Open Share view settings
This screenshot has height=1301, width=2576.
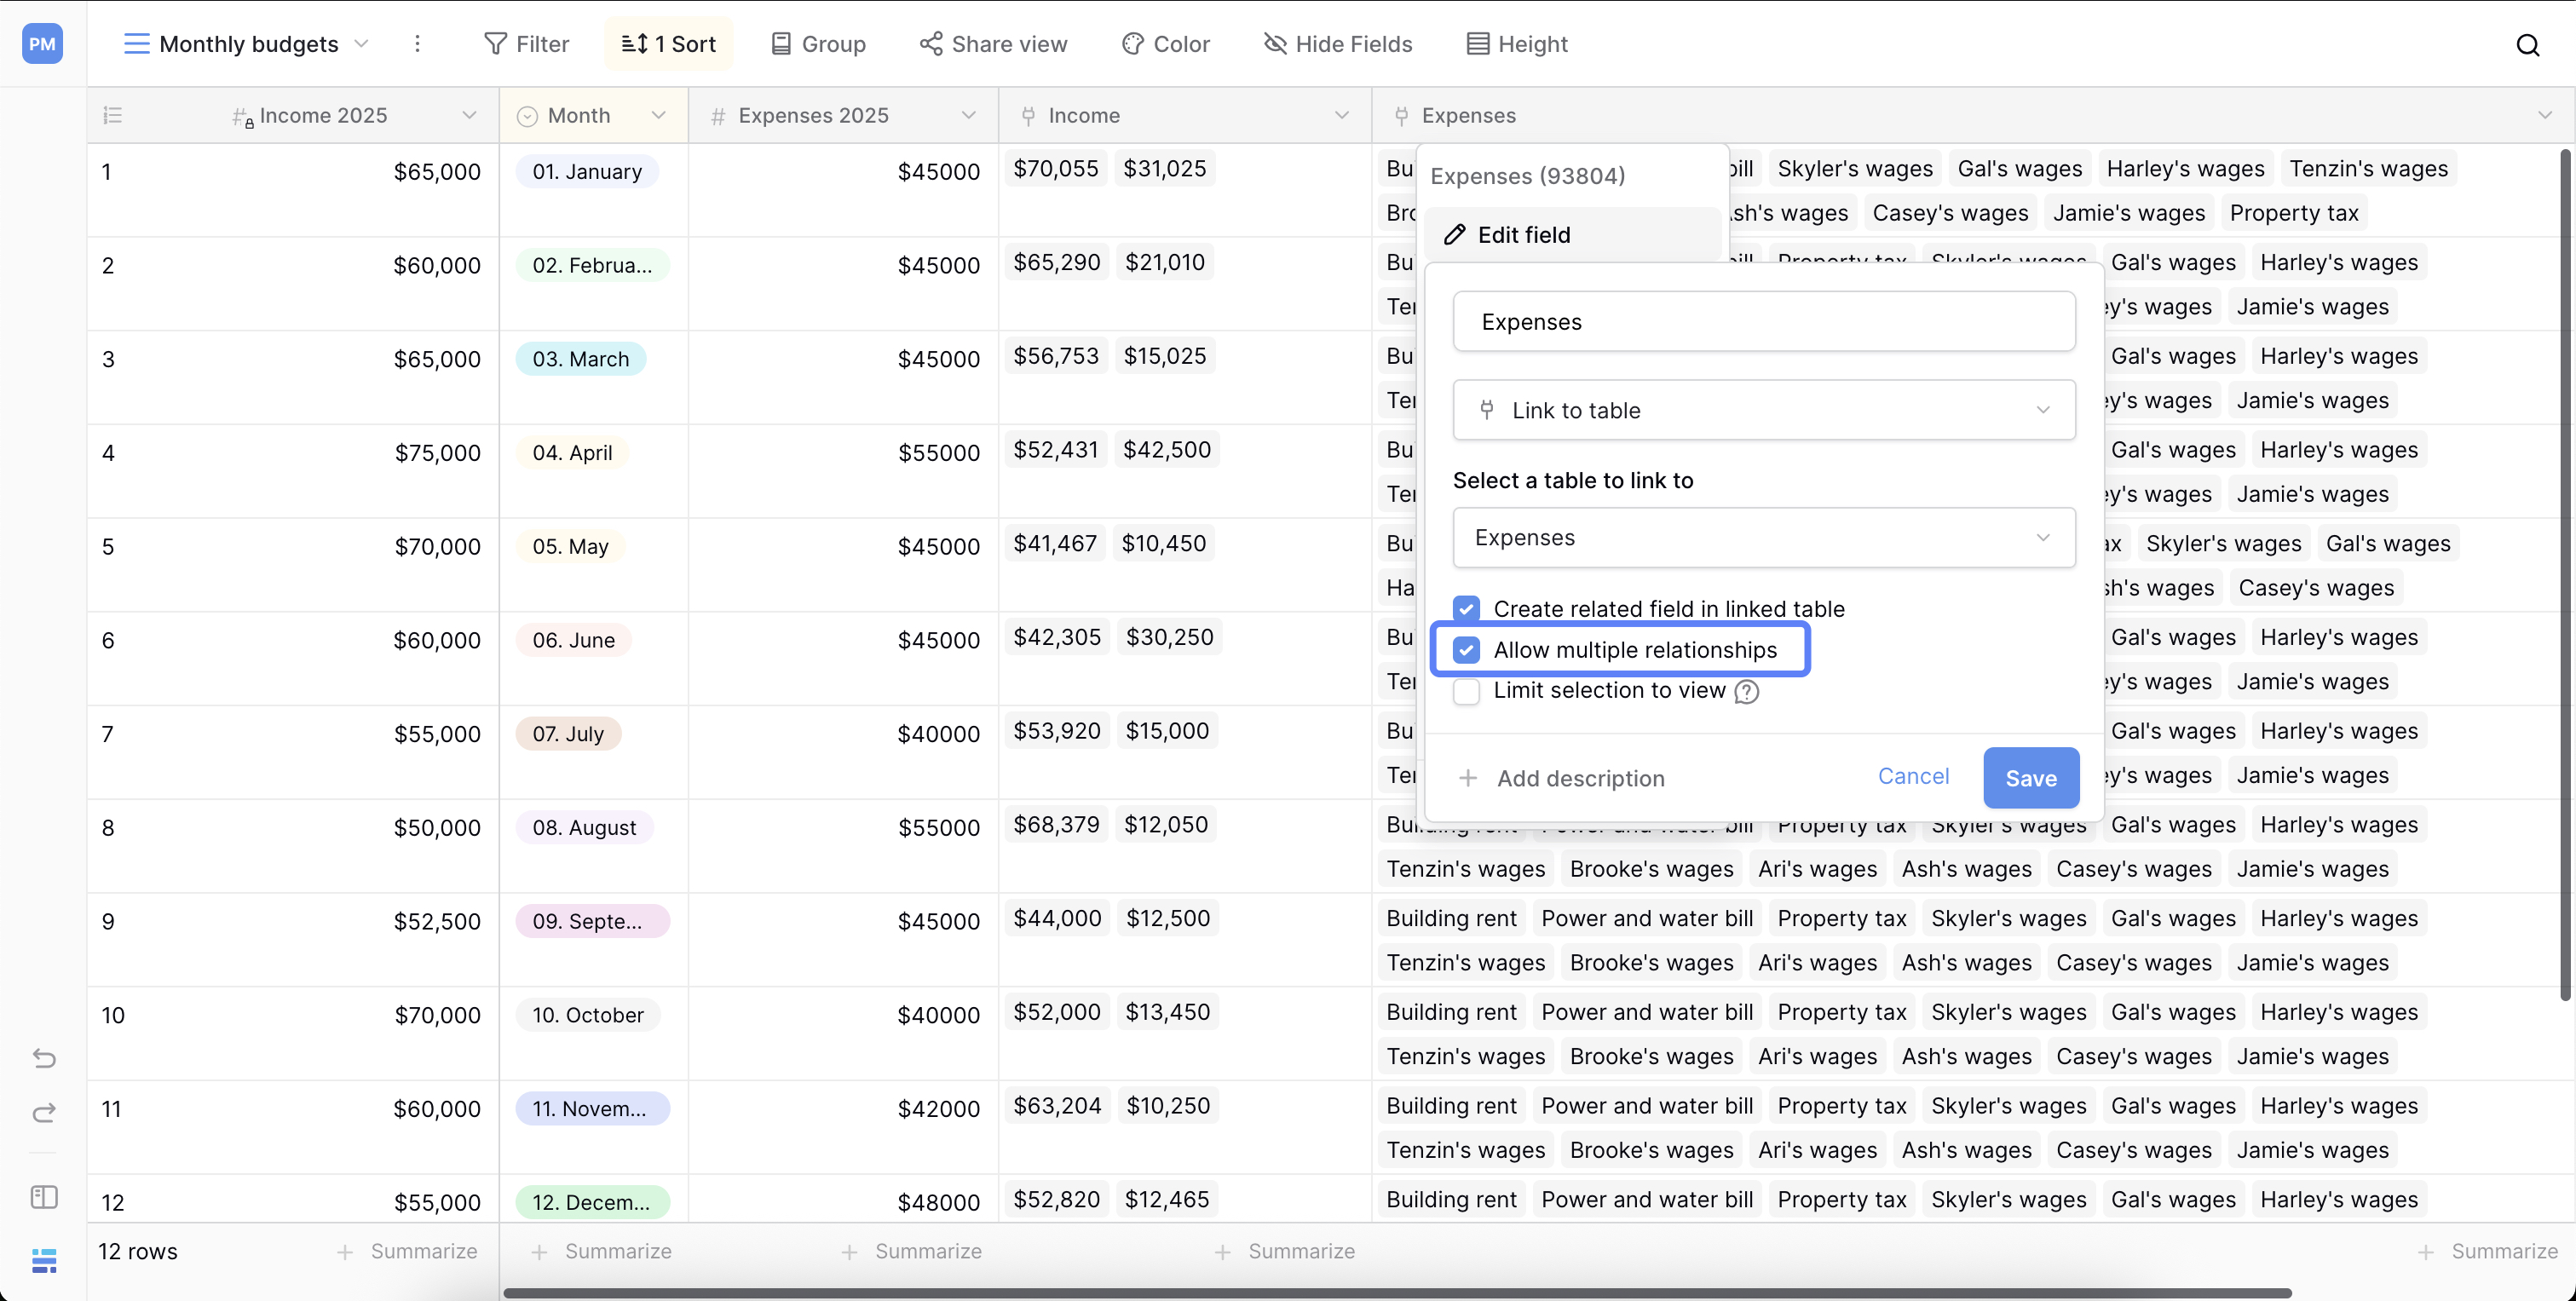[993, 43]
